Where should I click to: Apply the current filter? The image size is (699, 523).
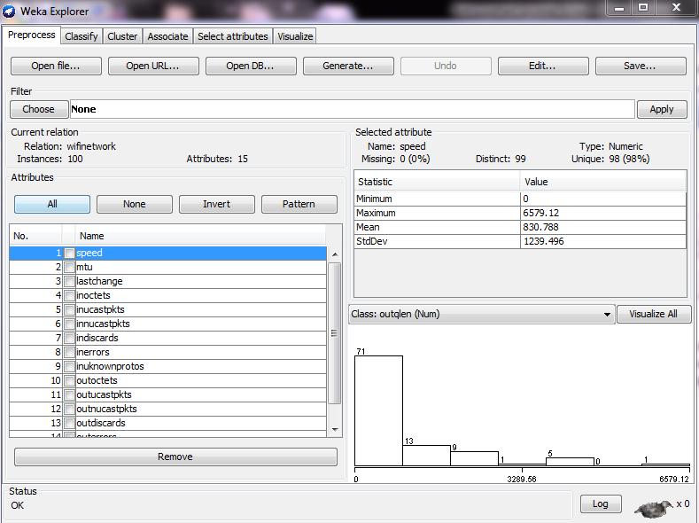point(662,109)
